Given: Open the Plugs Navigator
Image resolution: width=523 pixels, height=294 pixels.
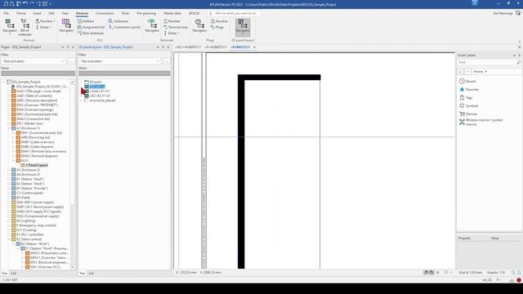Looking at the screenshot, I should (199, 26).
